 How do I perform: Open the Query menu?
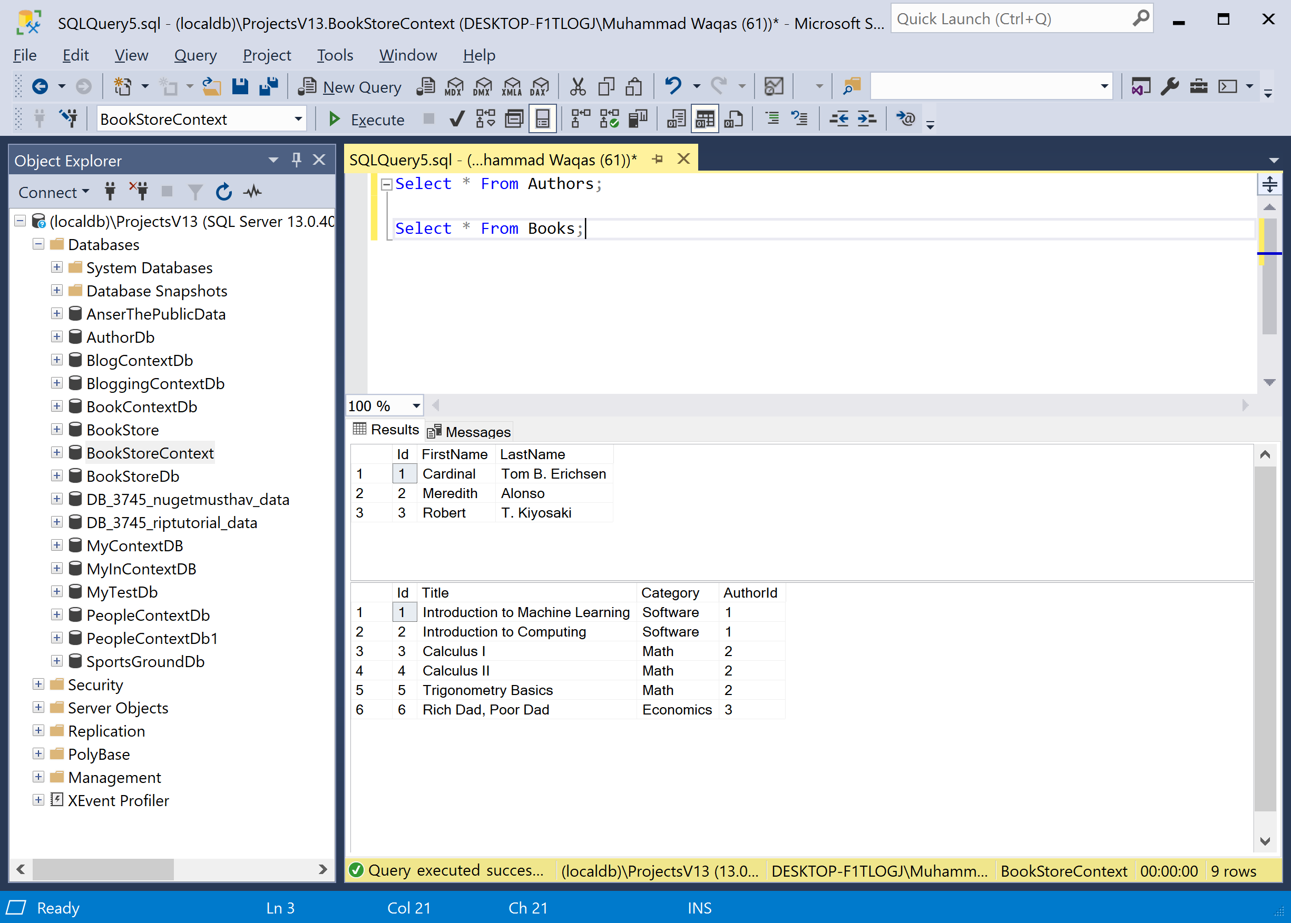195,55
